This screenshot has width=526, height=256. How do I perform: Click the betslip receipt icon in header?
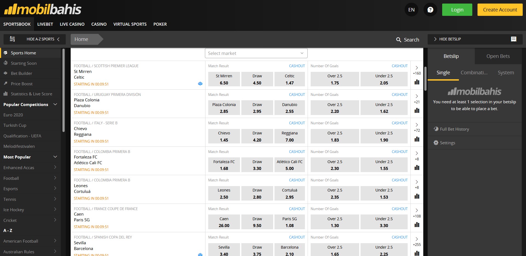[x=514, y=39]
